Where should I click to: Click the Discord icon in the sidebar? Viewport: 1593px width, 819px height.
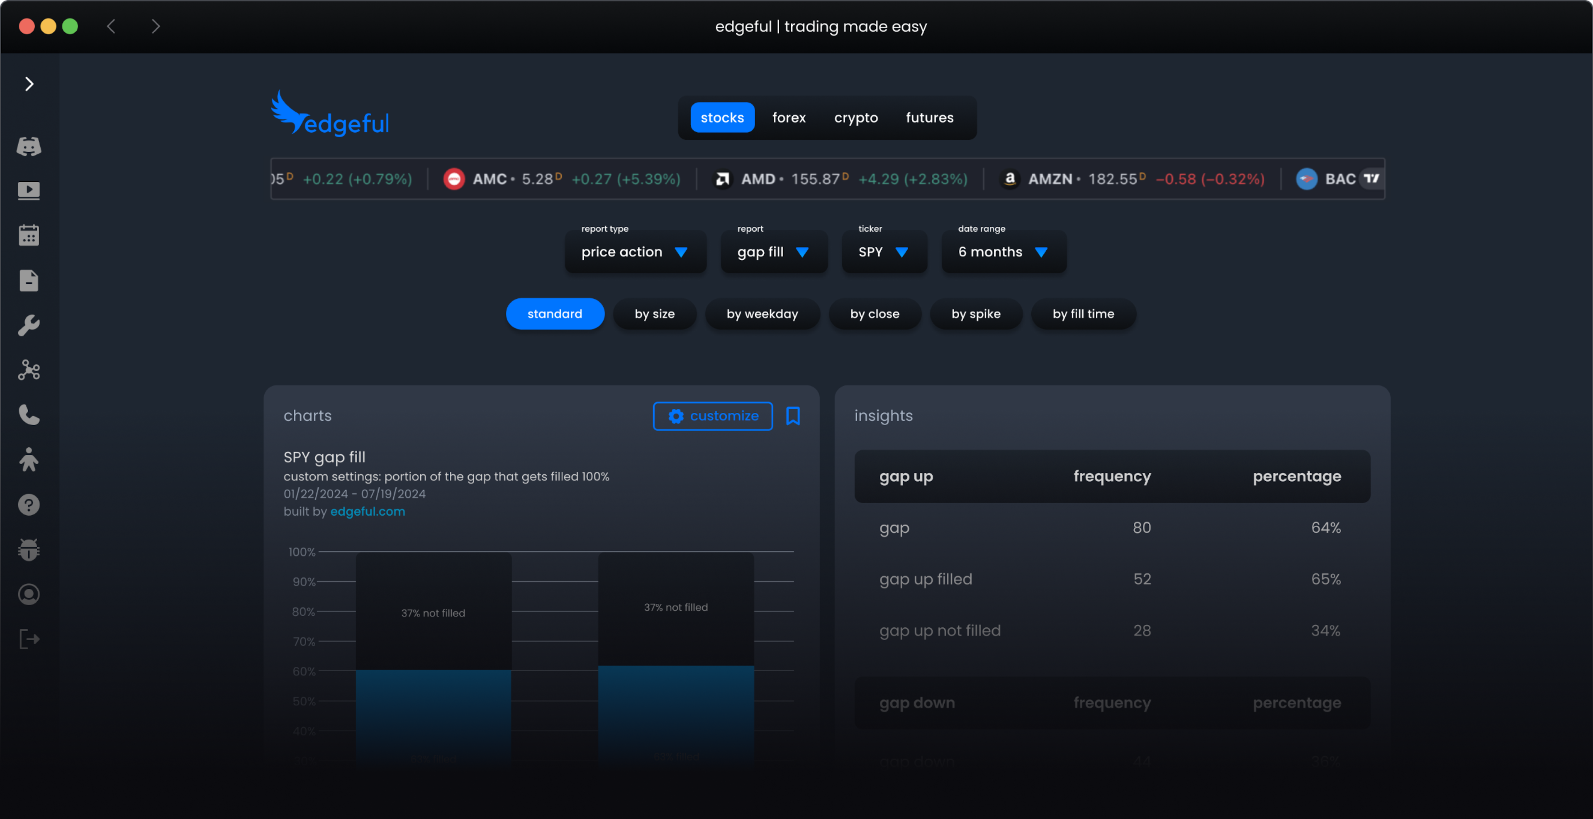29,146
